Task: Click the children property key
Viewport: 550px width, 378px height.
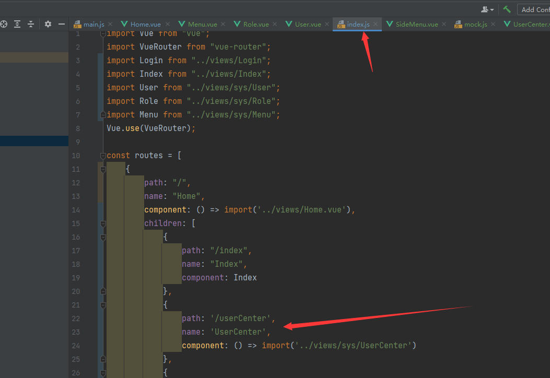Action: 163,223
